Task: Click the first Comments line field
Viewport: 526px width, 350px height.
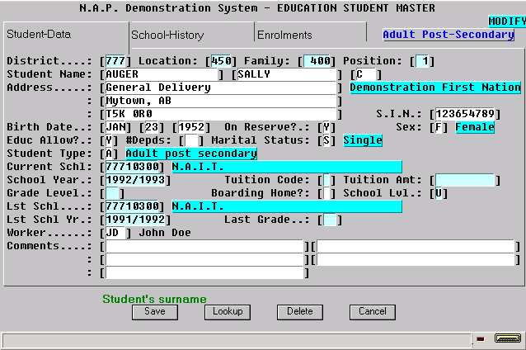Action: [x=204, y=246]
